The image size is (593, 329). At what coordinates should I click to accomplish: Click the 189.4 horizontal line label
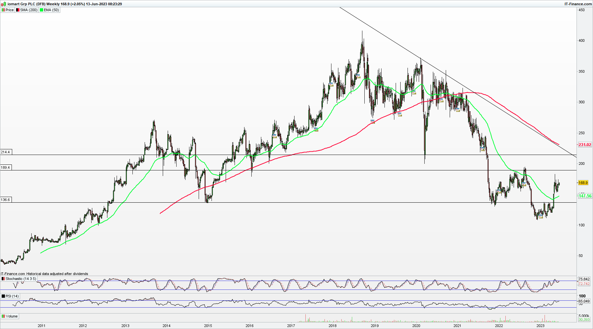pyautogui.click(x=6, y=167)
